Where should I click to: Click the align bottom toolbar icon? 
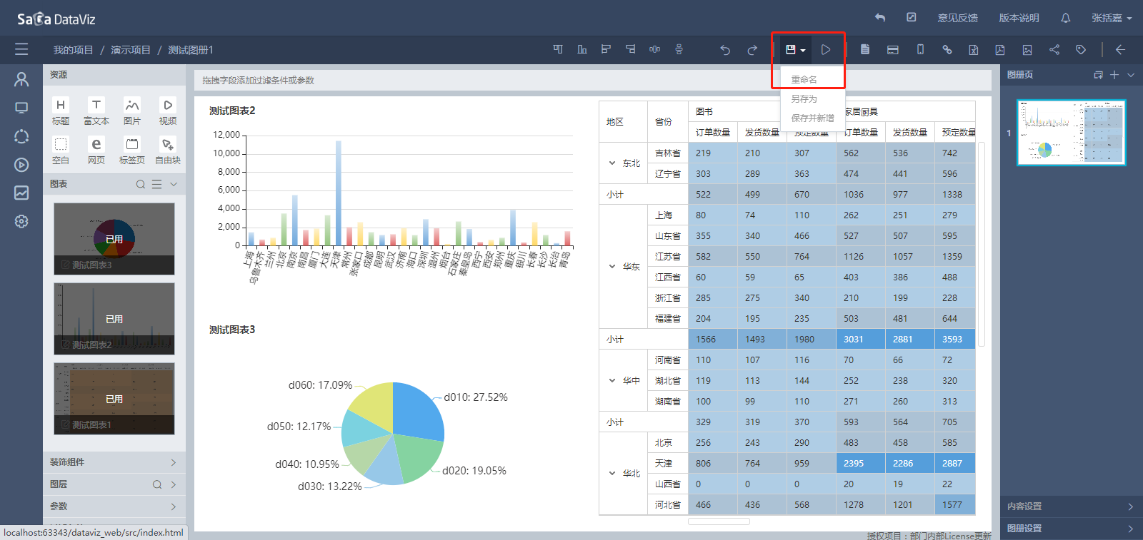[582, 49]
